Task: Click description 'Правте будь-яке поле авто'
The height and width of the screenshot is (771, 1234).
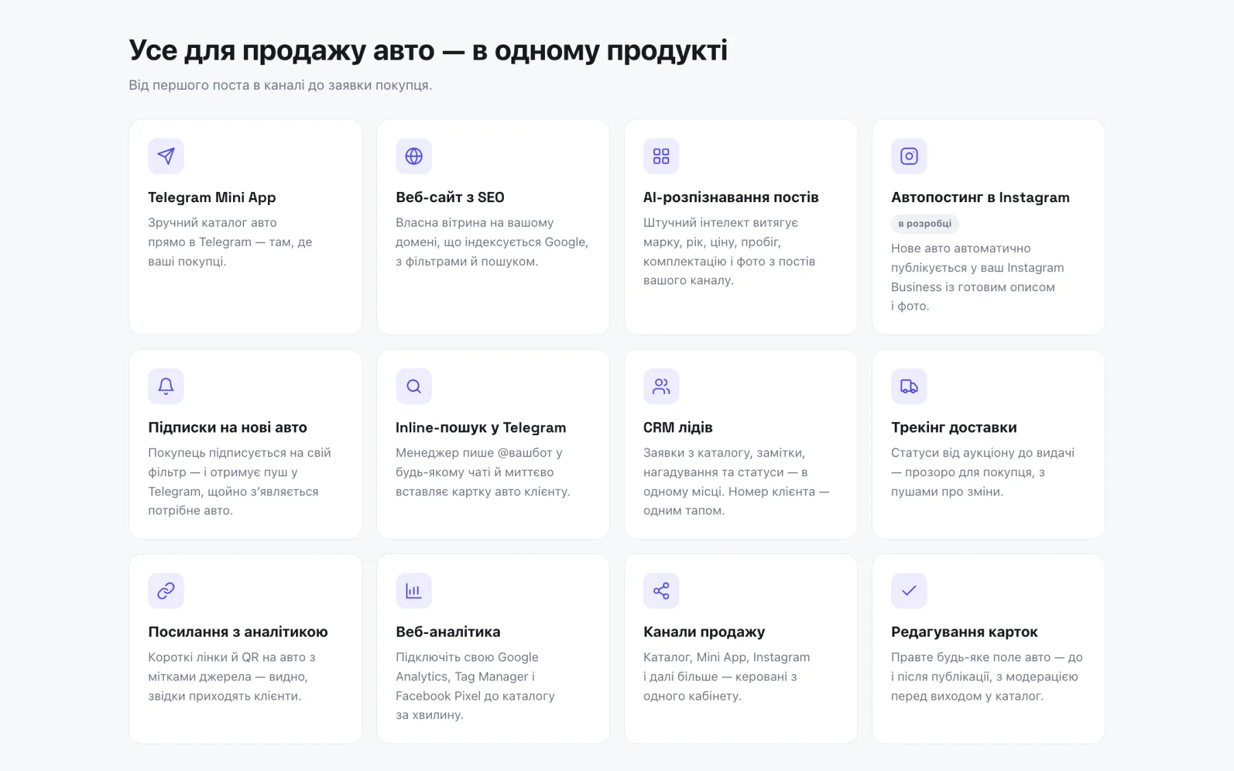Action: (987, 676)
